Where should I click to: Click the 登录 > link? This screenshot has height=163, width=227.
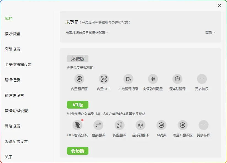(210, 32)
